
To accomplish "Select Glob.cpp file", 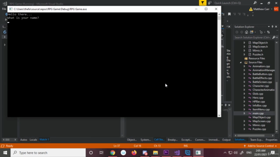I will coord(258,94).
